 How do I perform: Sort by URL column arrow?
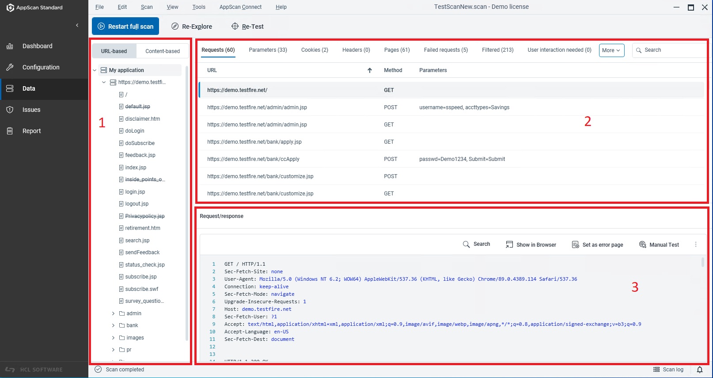[370, 70]
